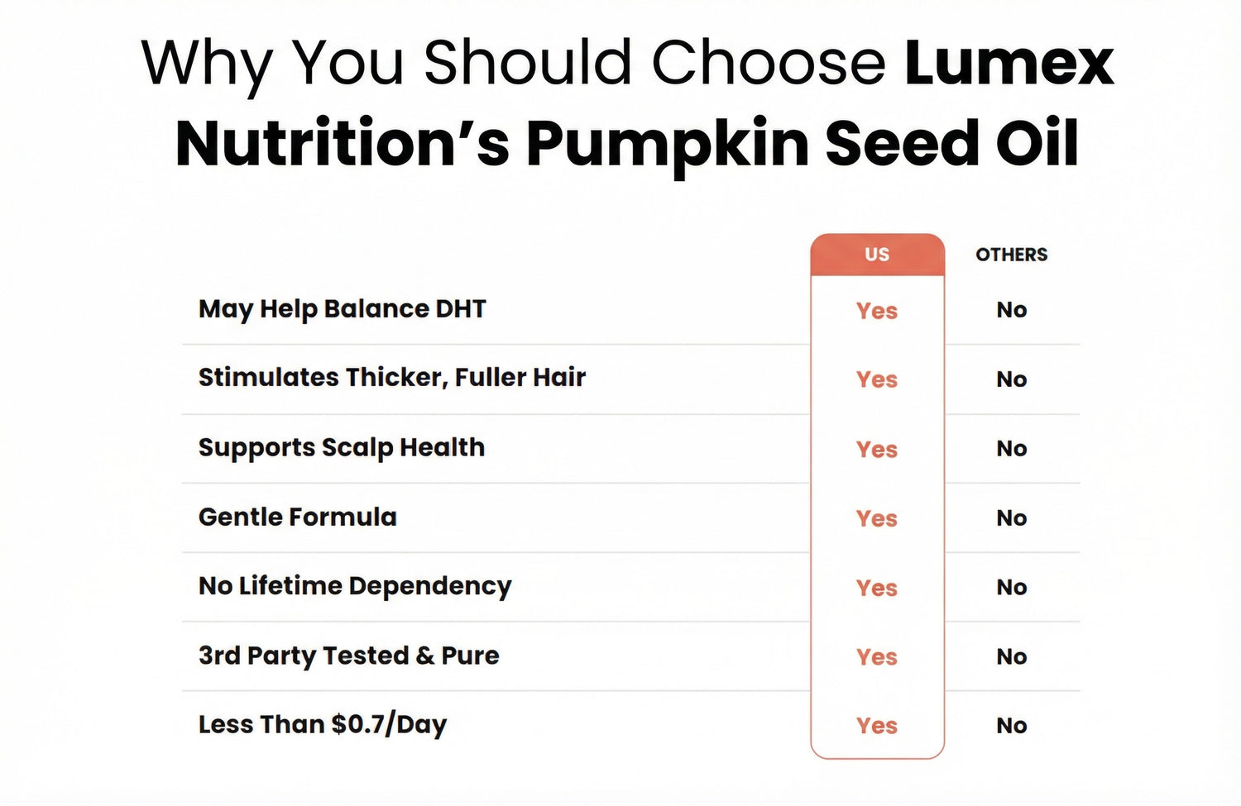This screenshot has width=1241, height=806.
Task: Select Yes in the Less Than $0.7/Day row
Action: point(877,726)
